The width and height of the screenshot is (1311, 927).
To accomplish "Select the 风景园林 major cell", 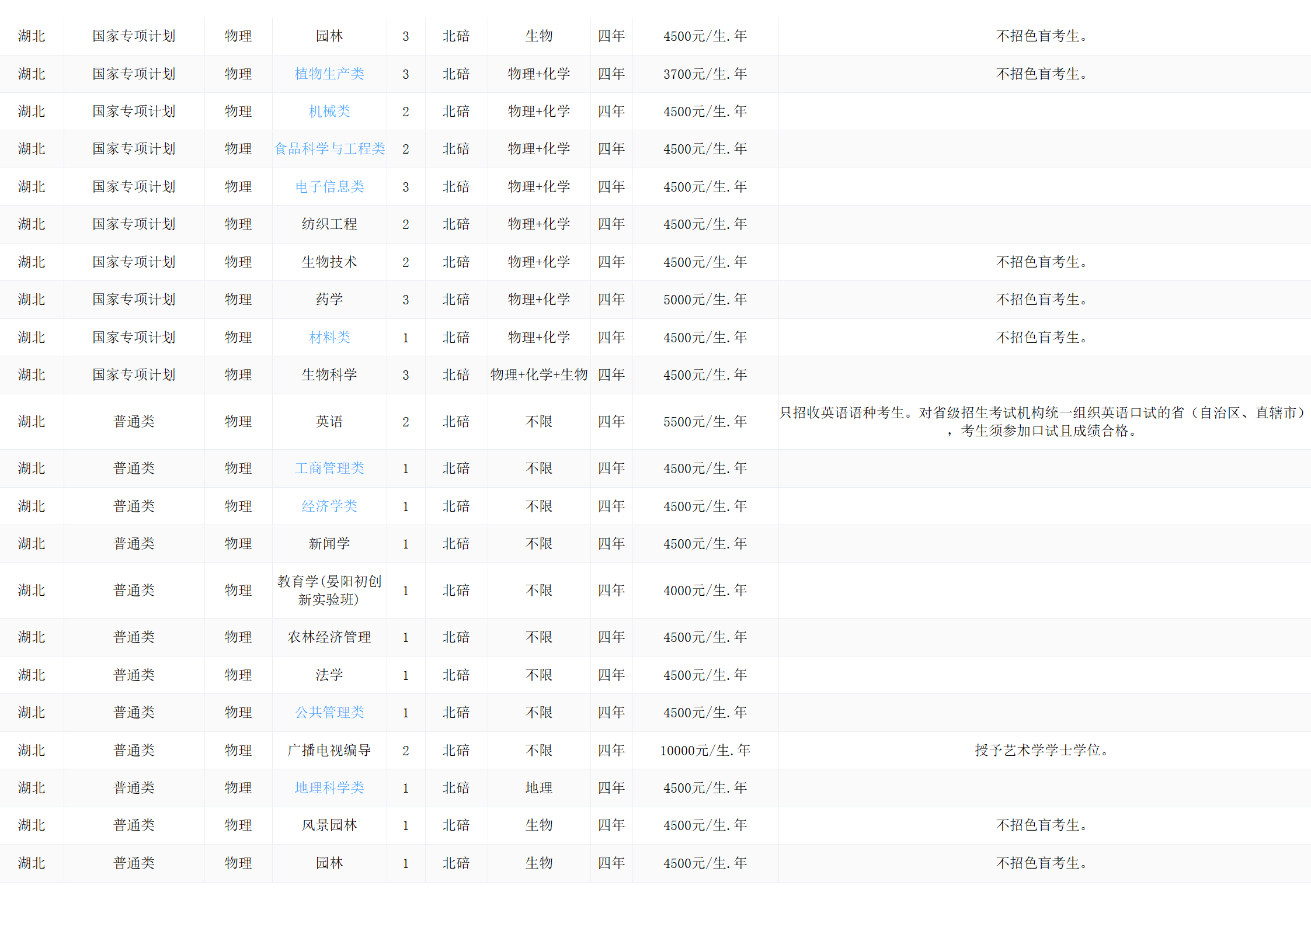I will (329, 825).
